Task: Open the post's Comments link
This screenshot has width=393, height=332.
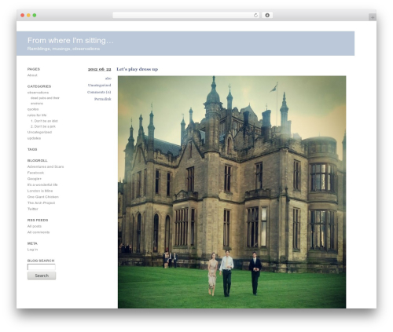Action: click(99, 92)
